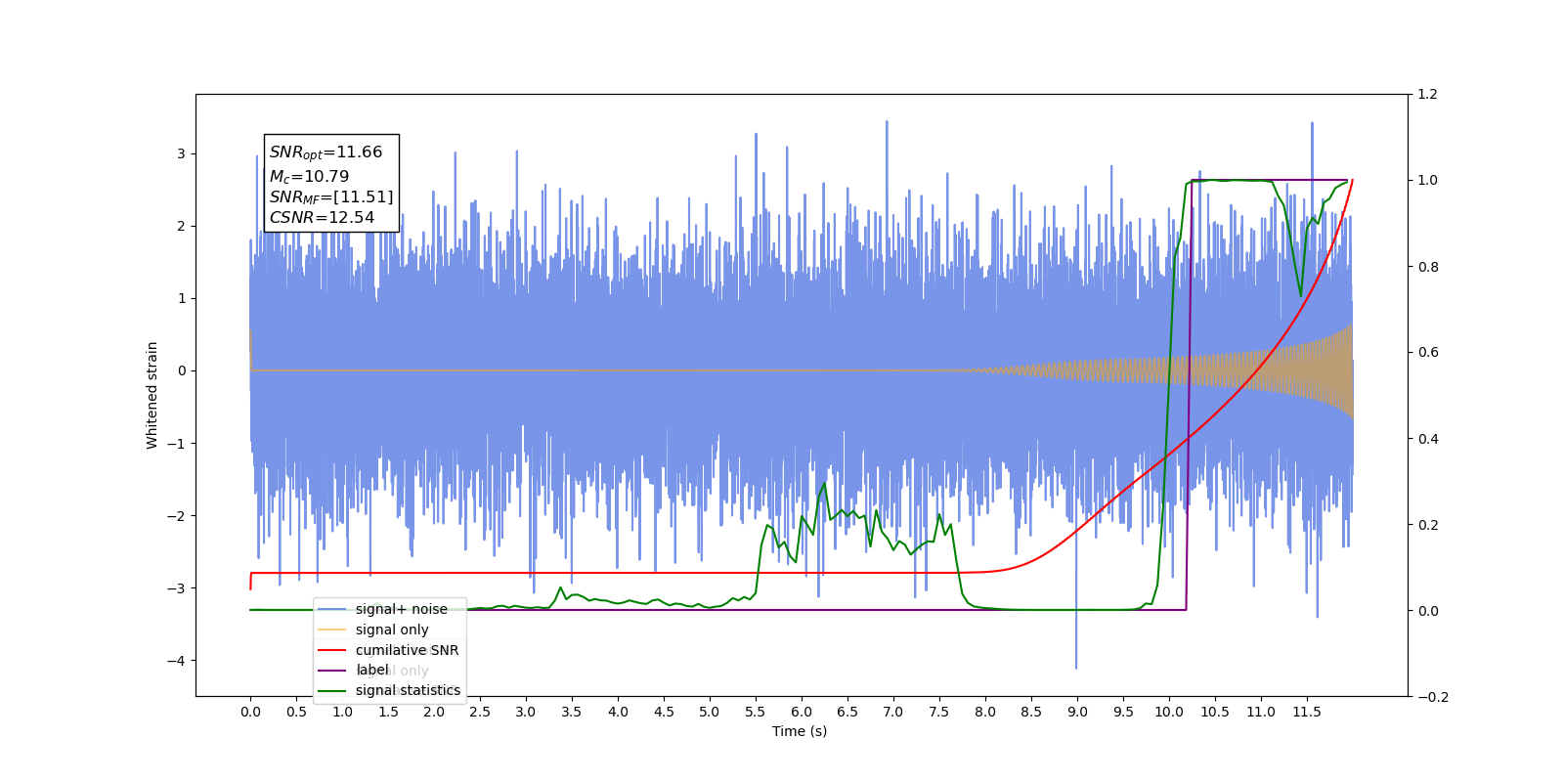Screen dimensions: 1564x782
Task: Click the 4.0 tick on time axis
Action: pyautogui.click(x=618, y=712)
